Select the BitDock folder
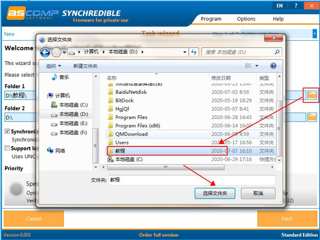The width and height of the screenshot is (320, 240). (x=191, y=100)
